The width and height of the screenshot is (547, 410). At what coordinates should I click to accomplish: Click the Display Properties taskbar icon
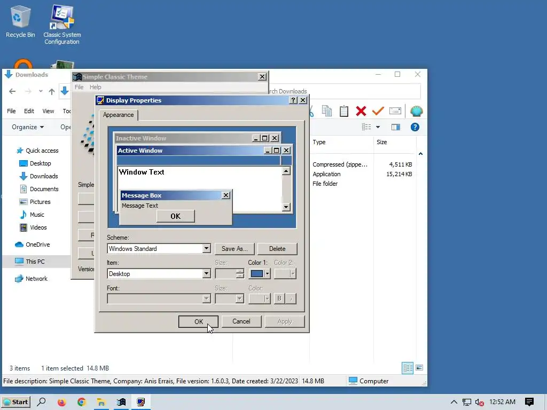pyautogui.click(x=141, y=403)
